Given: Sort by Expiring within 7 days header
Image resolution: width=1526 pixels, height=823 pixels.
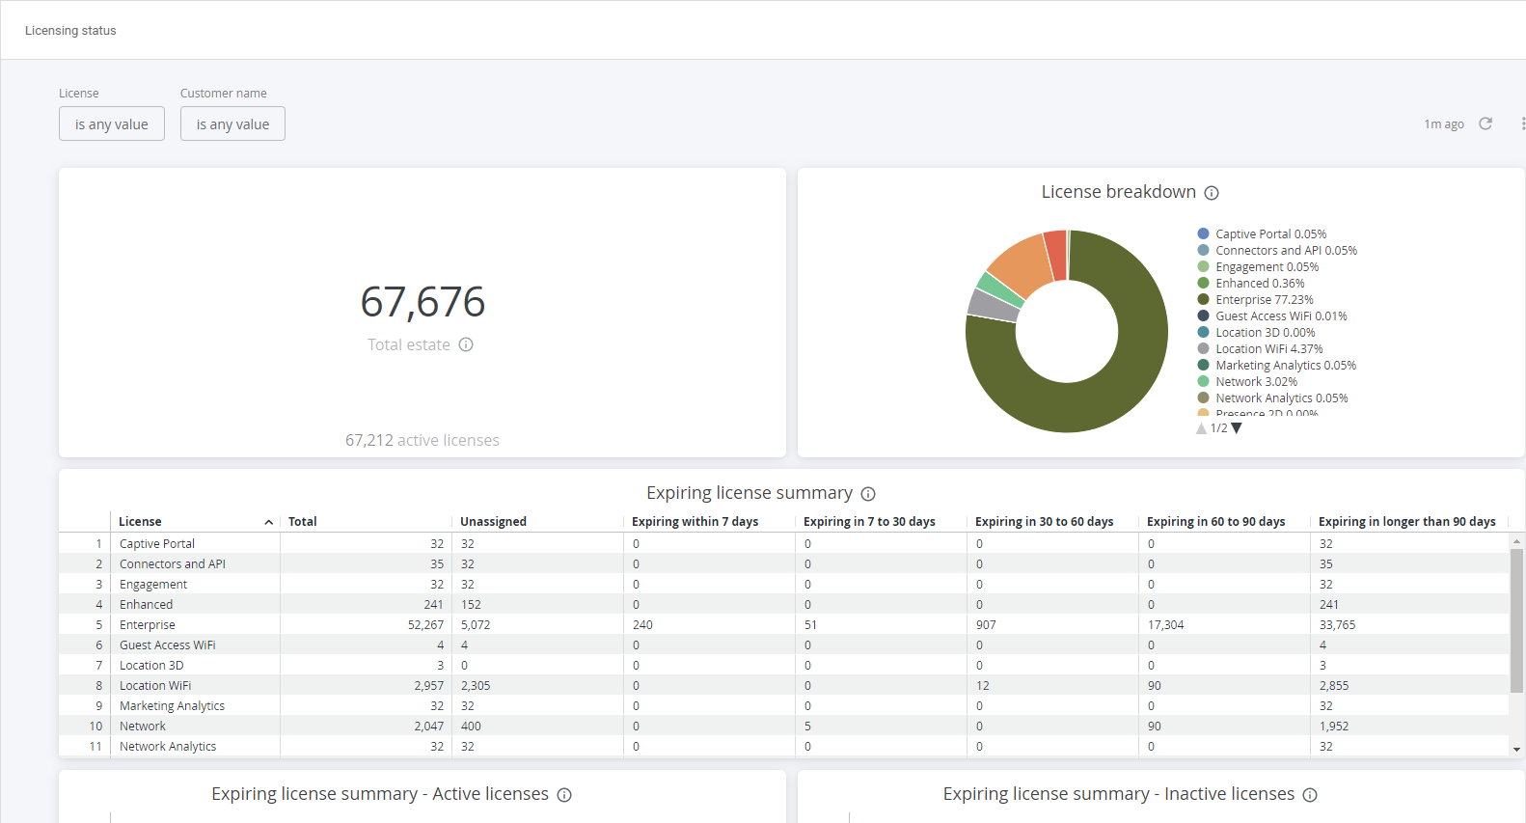Looking at the screenshot, I should tap(695, 522).
